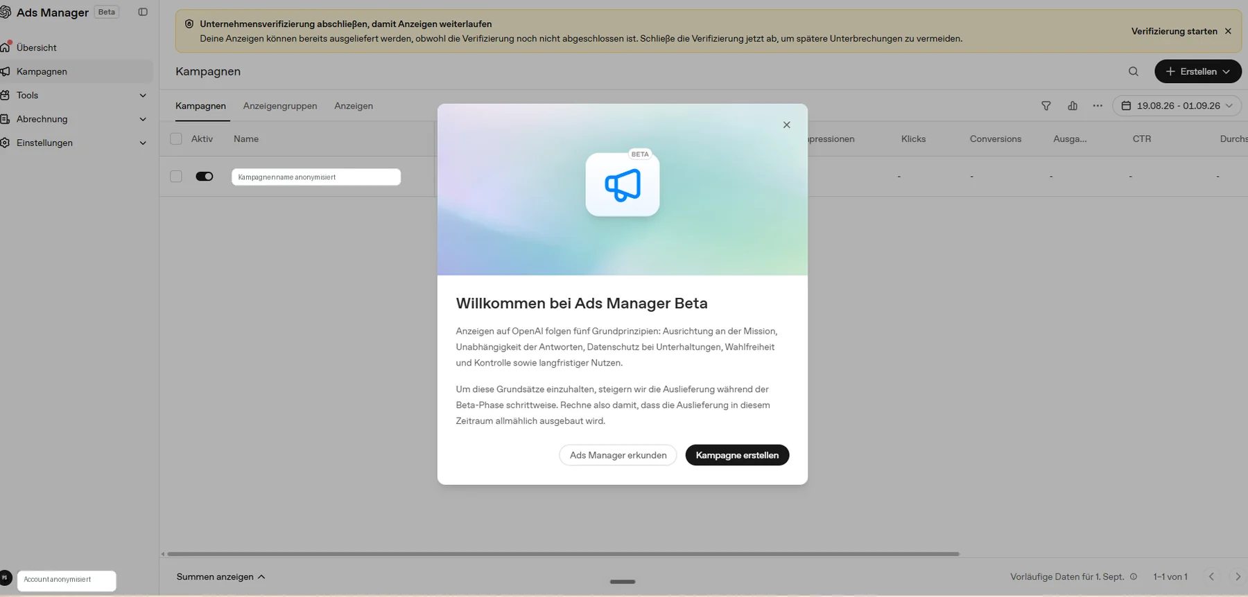Toggle the campaign Aktiv switch

[205, 177]
